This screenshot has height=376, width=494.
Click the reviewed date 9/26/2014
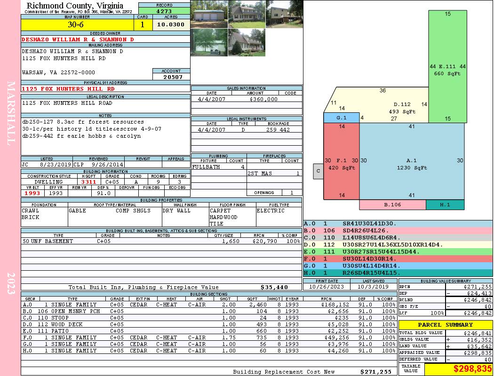point(107,164)
